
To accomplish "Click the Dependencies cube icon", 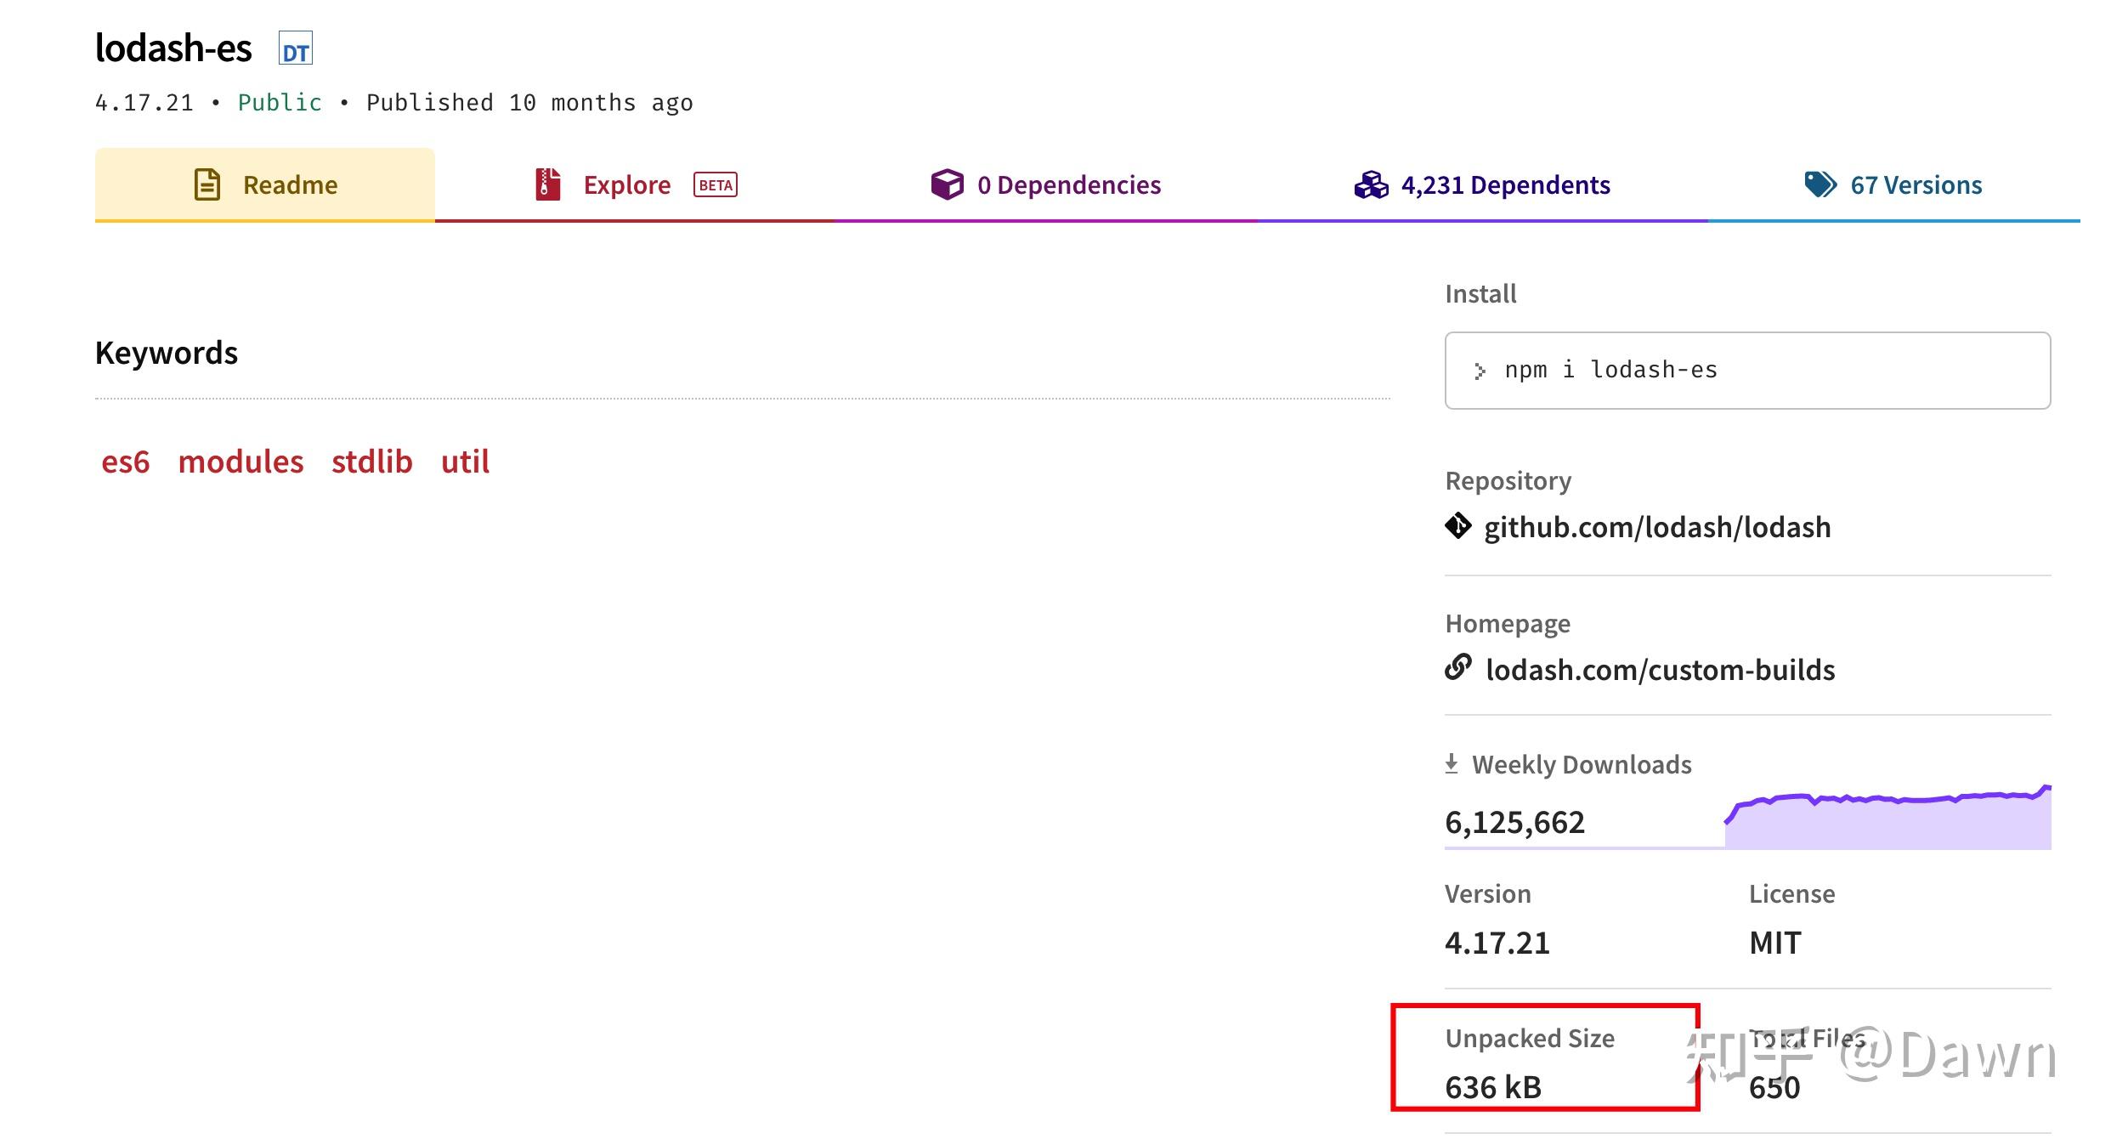I will point(947,184).
